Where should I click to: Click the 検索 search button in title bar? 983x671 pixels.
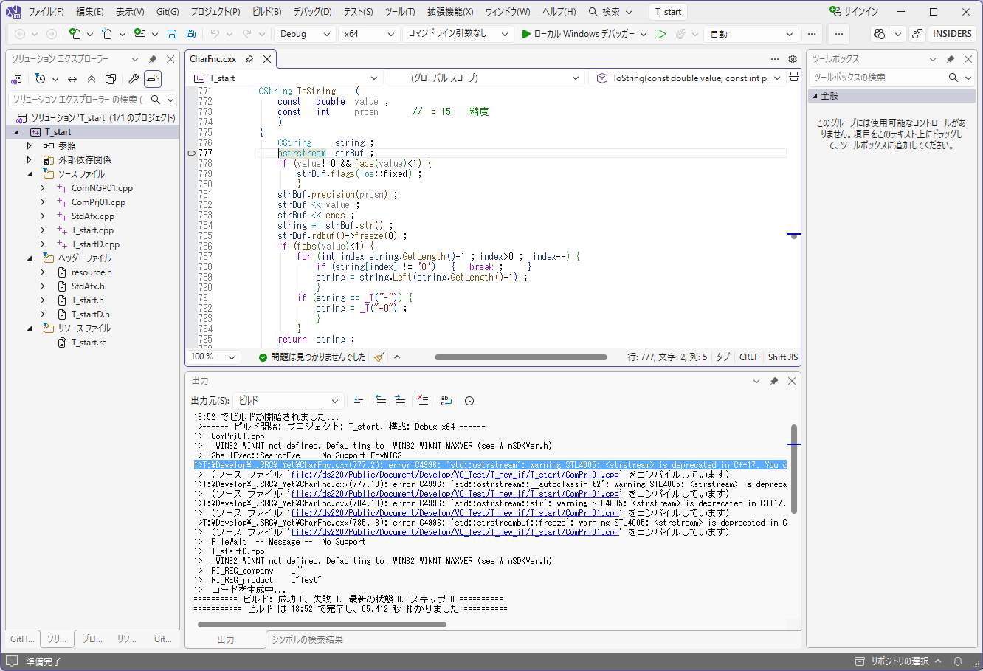(611, 12)
